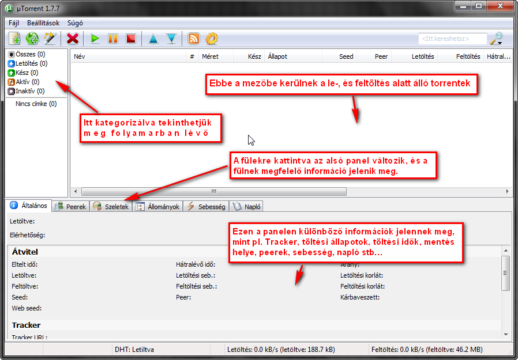This screenshot has height=360, width=518.
Task: Switch to the Peerek tab
Action: click(x=70, y=206)
